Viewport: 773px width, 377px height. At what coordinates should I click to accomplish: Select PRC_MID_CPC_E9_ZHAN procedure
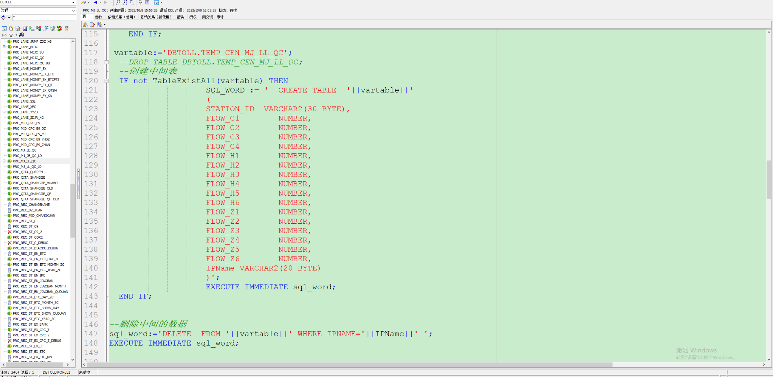tap(31, 145)
